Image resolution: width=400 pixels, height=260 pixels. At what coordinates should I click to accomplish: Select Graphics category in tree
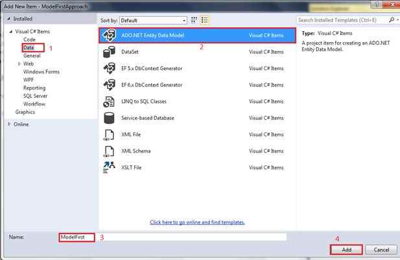coord(25,112)
